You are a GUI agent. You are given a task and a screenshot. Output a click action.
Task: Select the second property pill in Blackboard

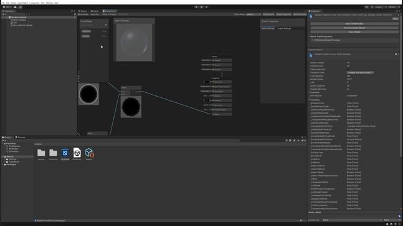pyautogui.click(x=86, y=36)
